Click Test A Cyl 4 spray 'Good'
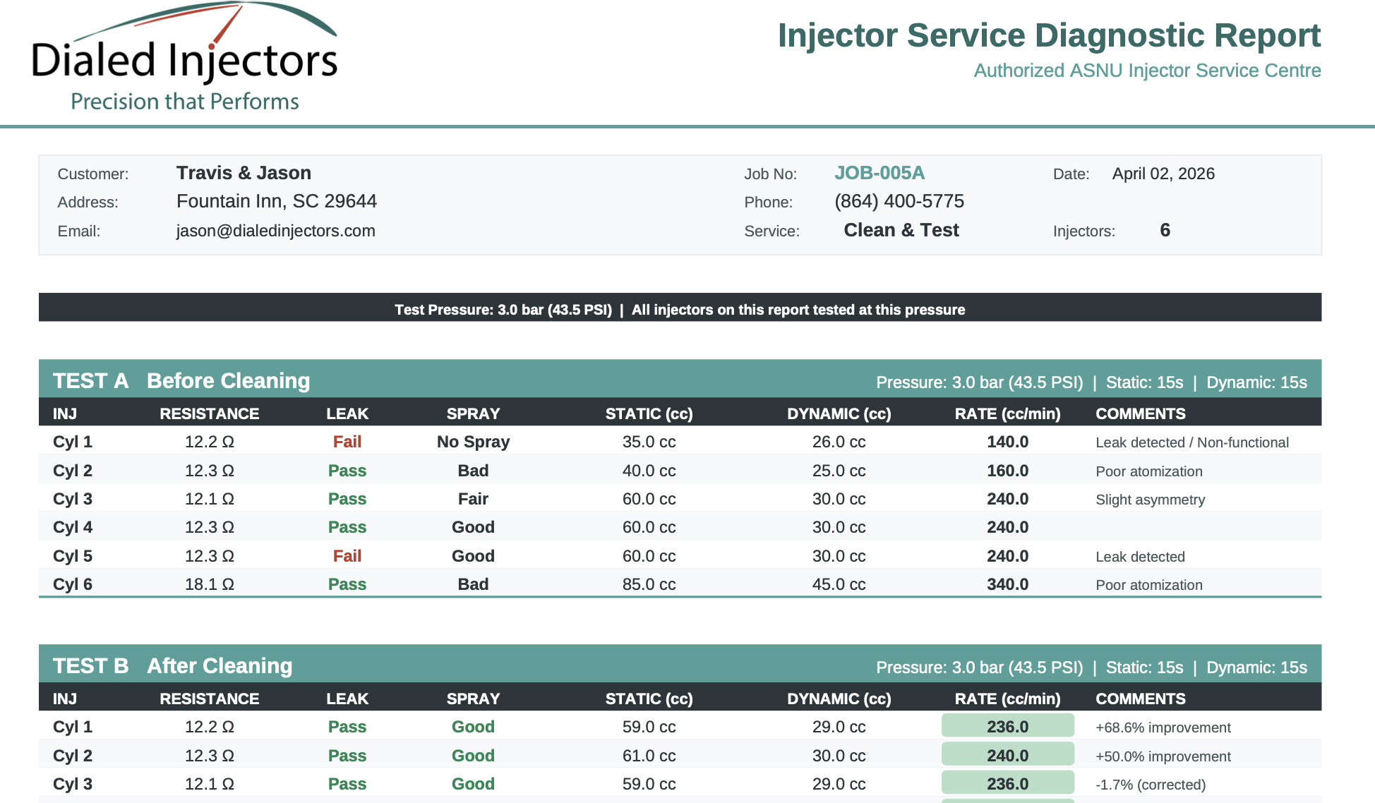The image size is (1375, 803). (x=473, y=527)
